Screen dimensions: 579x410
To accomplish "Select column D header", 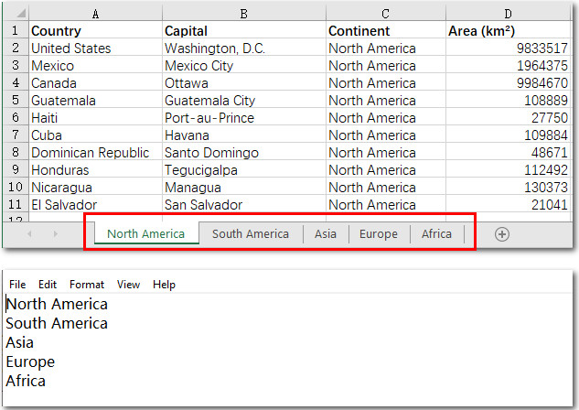I will [508, 14].
